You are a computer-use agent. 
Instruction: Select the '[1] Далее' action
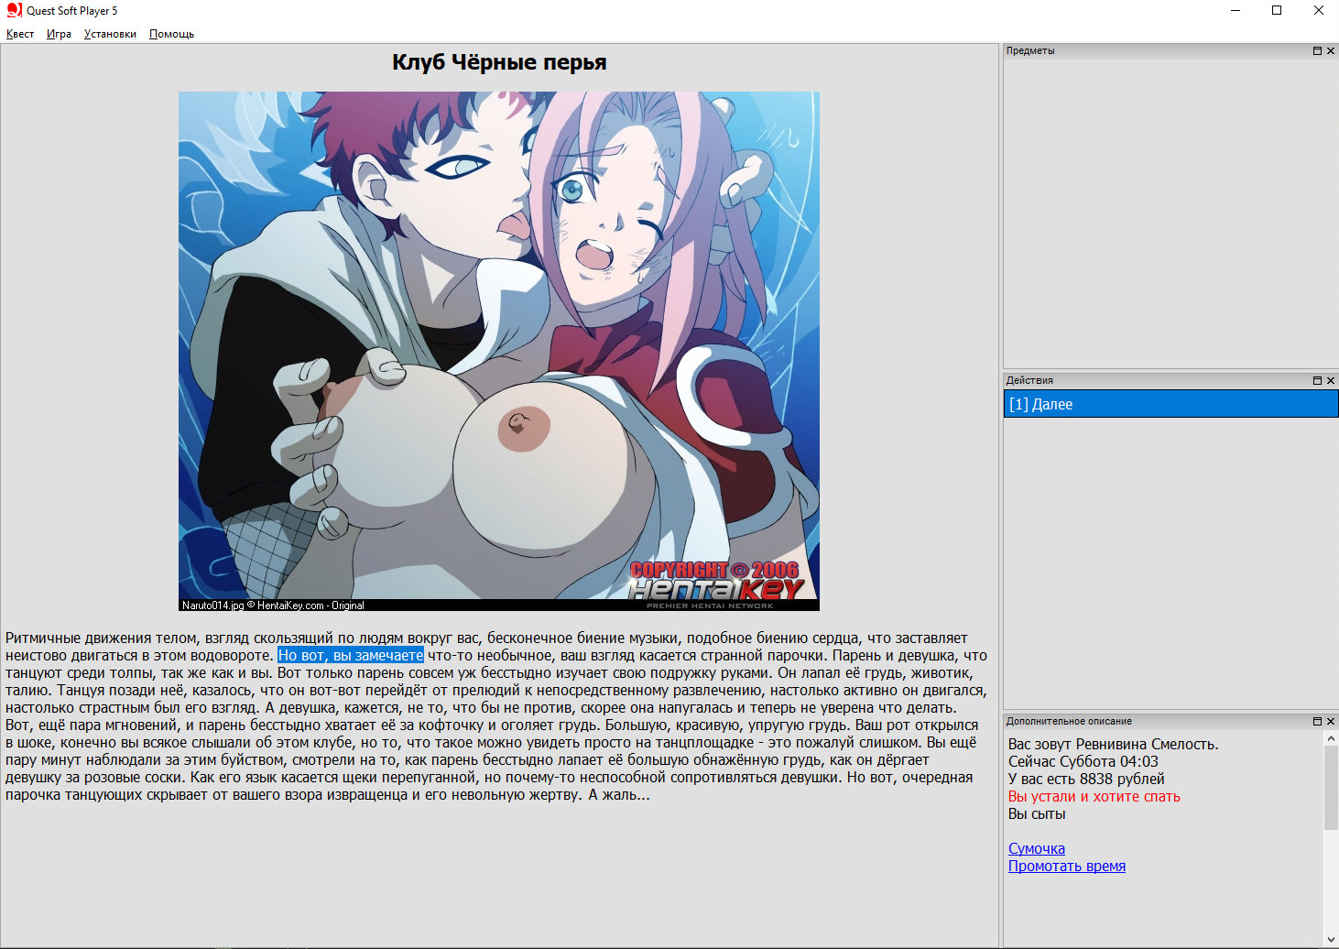click(x=1170, y=404)
